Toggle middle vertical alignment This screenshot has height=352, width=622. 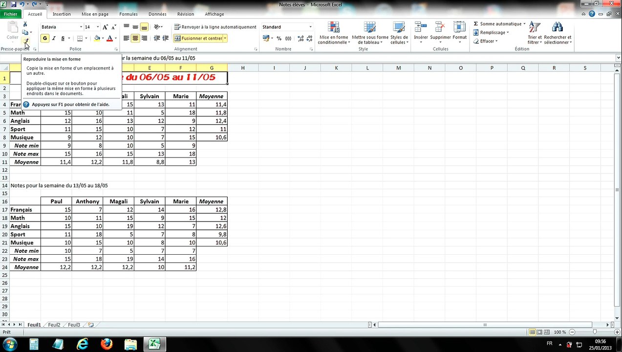point(135,27)
